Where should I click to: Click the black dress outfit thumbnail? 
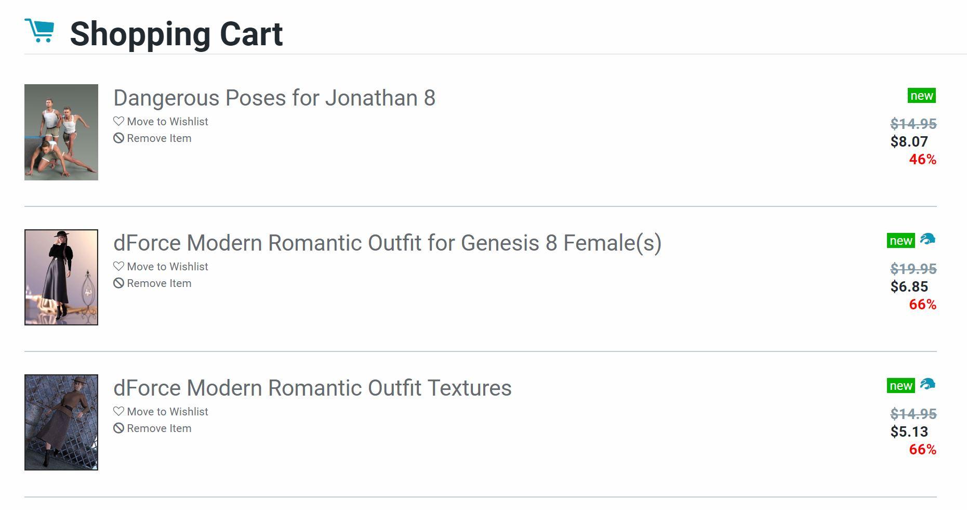[61, 277]
